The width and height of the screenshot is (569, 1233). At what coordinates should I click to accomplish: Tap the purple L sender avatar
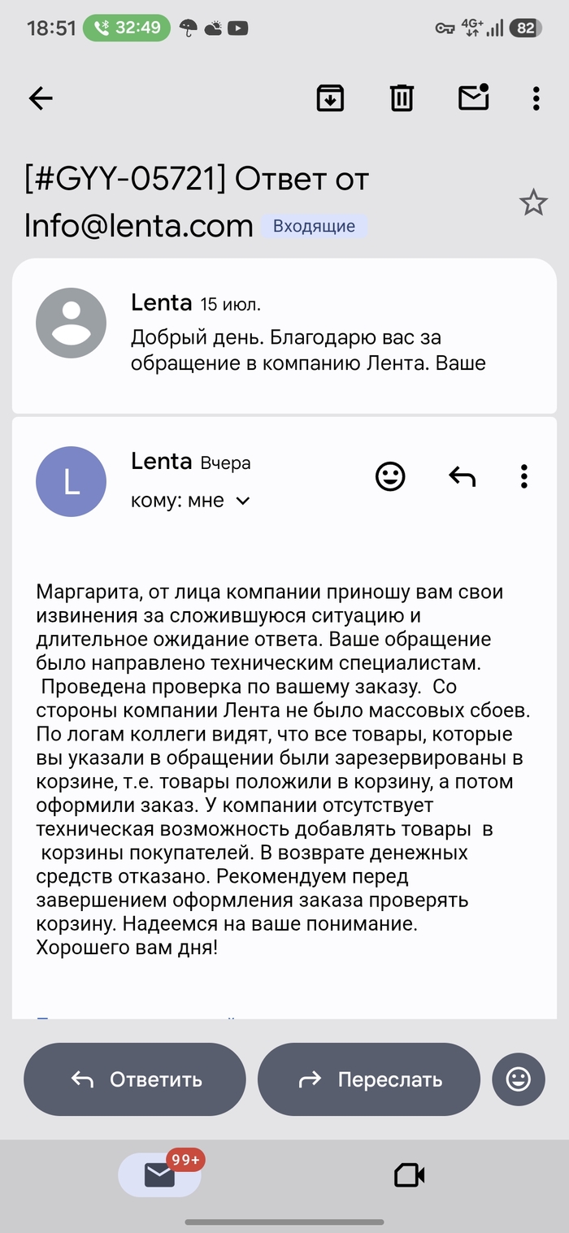click(x=72, y=481)
